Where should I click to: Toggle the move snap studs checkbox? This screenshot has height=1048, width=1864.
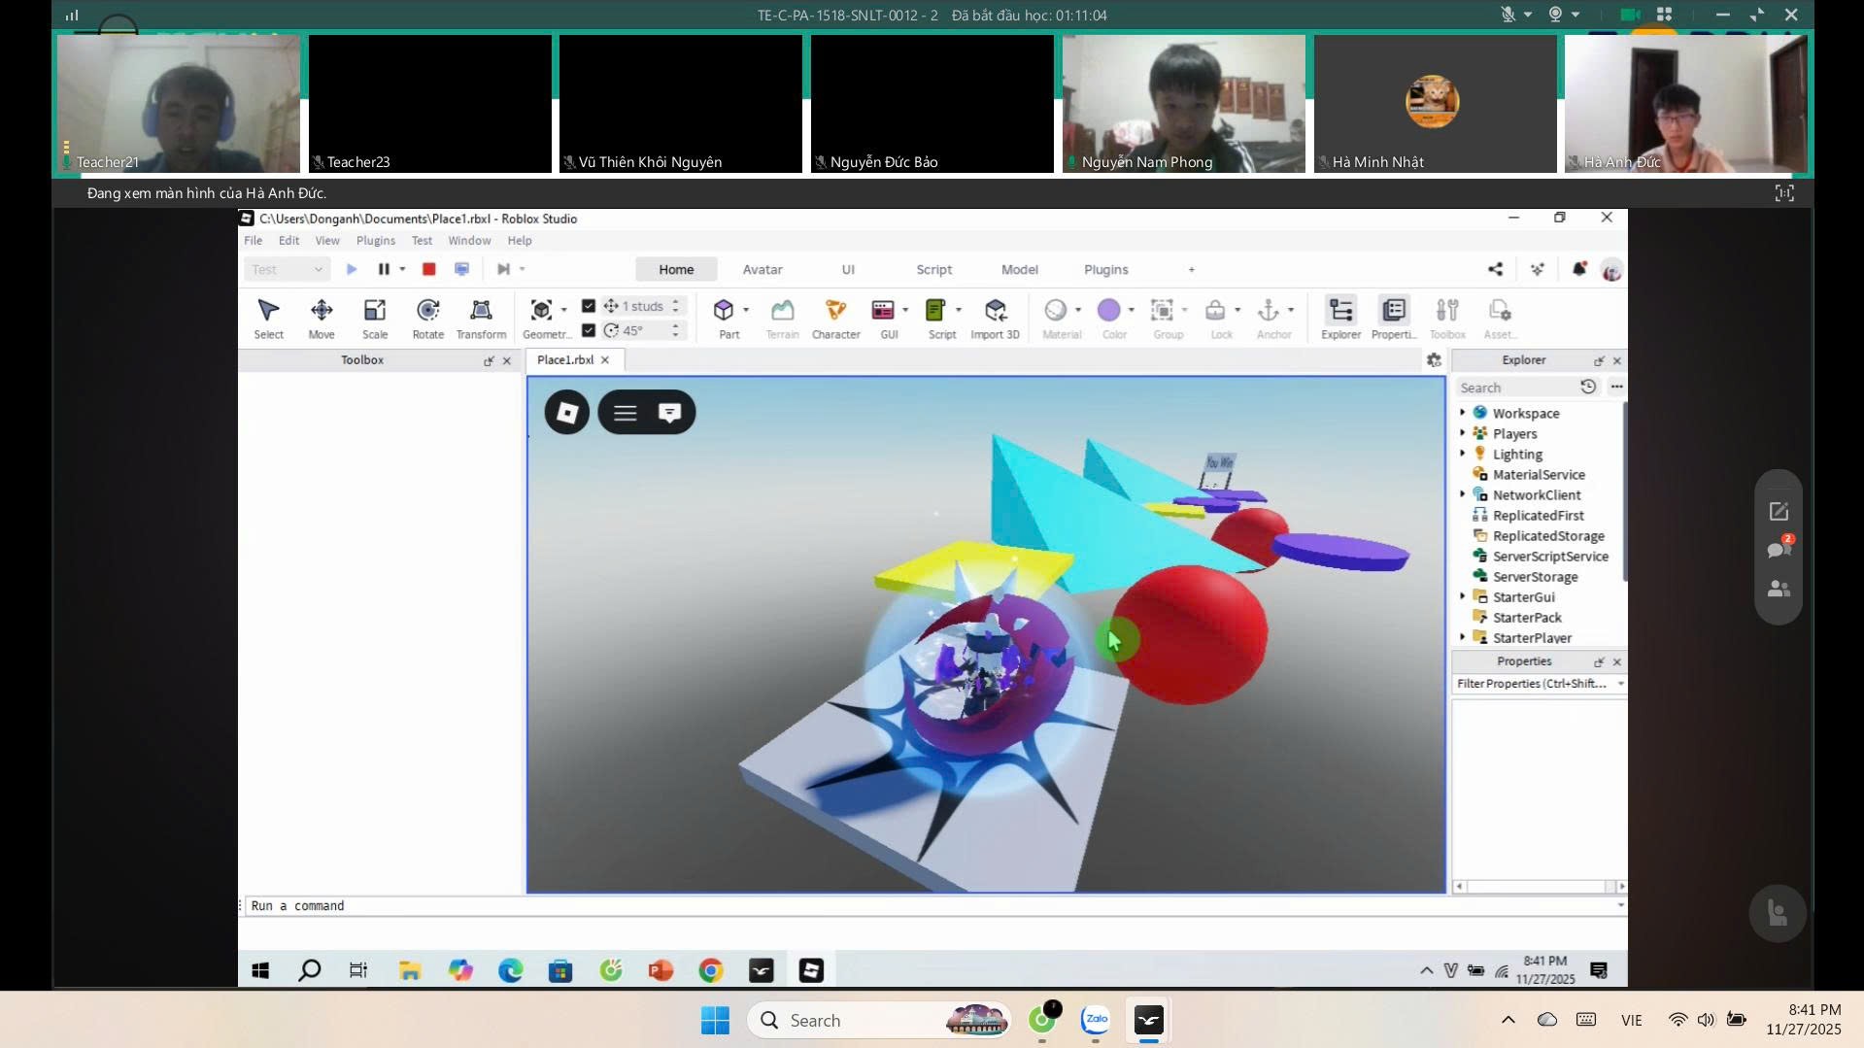589,306
